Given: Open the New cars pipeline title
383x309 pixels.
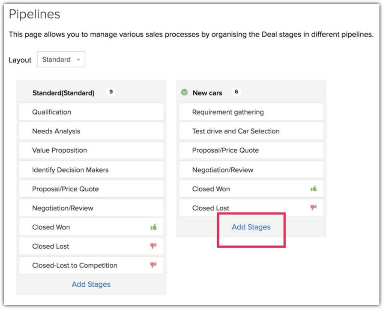Looking at the screenshot, I should 207,93.
